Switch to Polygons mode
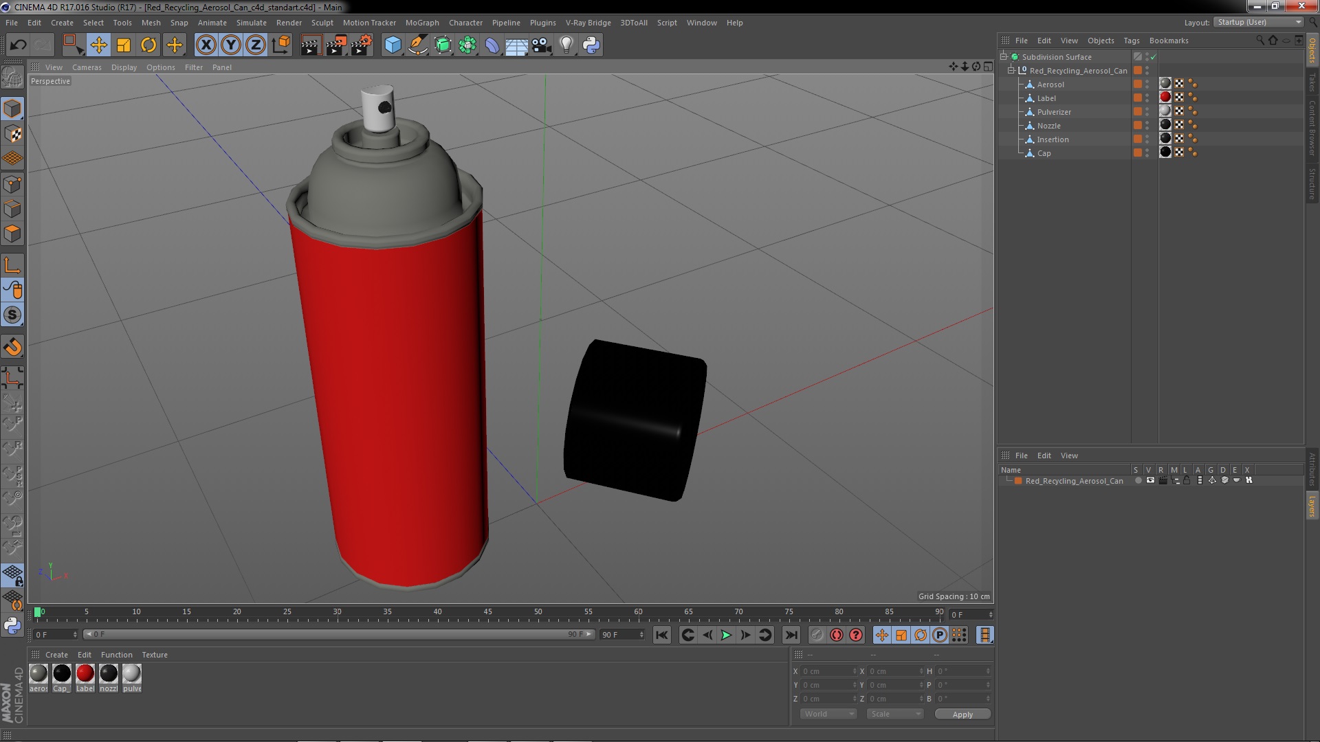Screen dimensions: 1320x742 (12, 234)
